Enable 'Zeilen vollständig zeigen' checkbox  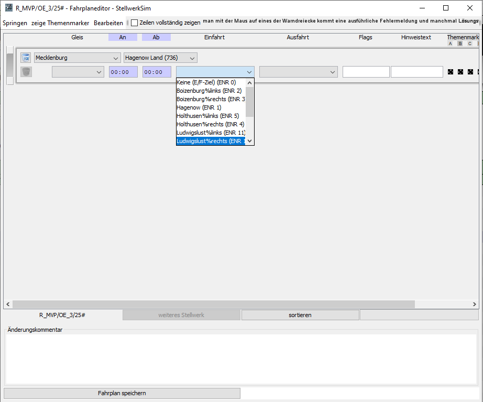coord(135,23)
